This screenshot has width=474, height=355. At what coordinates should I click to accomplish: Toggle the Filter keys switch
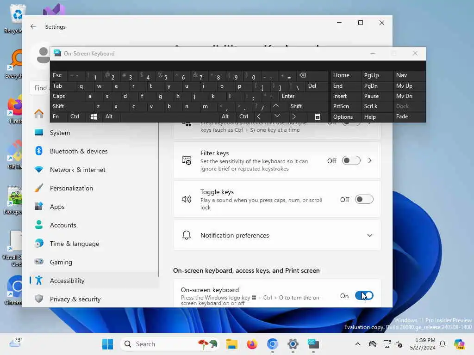click(x=351, y=160)
